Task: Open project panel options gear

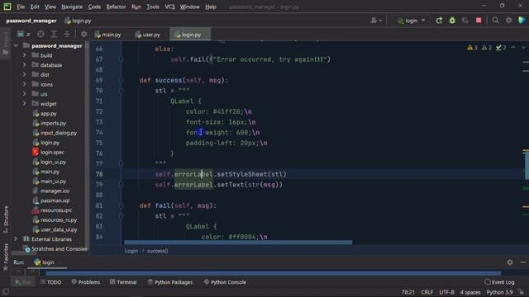Action: click(x=83, y=34)
